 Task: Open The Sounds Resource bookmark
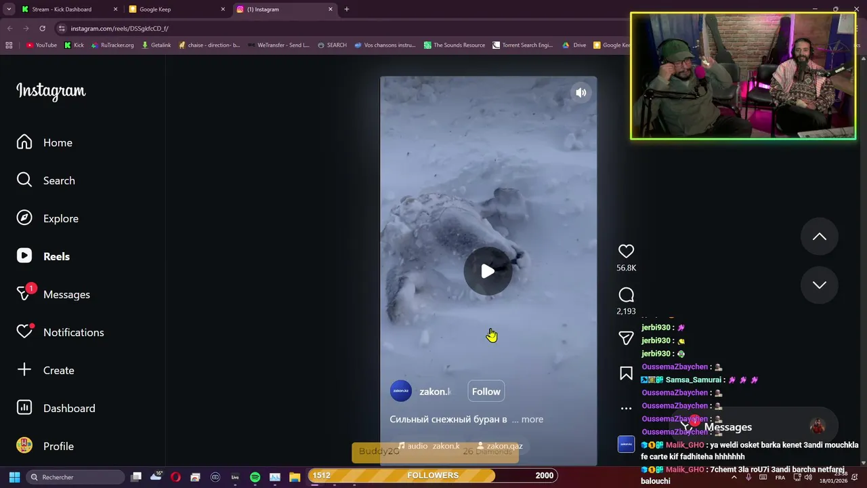(454, 45)
